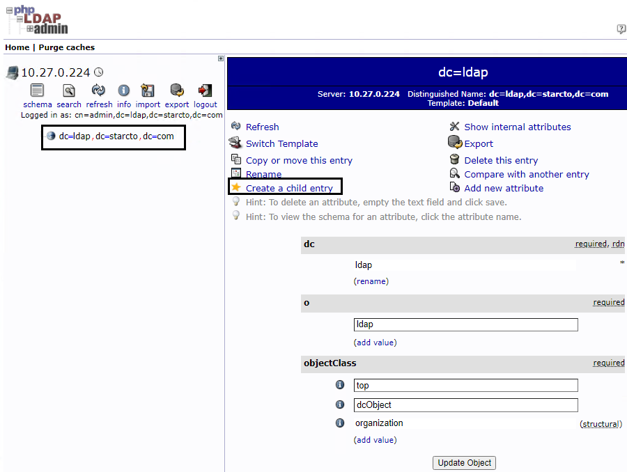The height and width of the screenshot is (472, 627).
Task: Click the Refresh action icon in entry pane
Action: (x=236, y=126)
